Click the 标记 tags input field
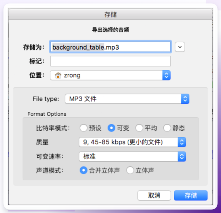Screen dimensions: 221x213 tap(111, 61)
